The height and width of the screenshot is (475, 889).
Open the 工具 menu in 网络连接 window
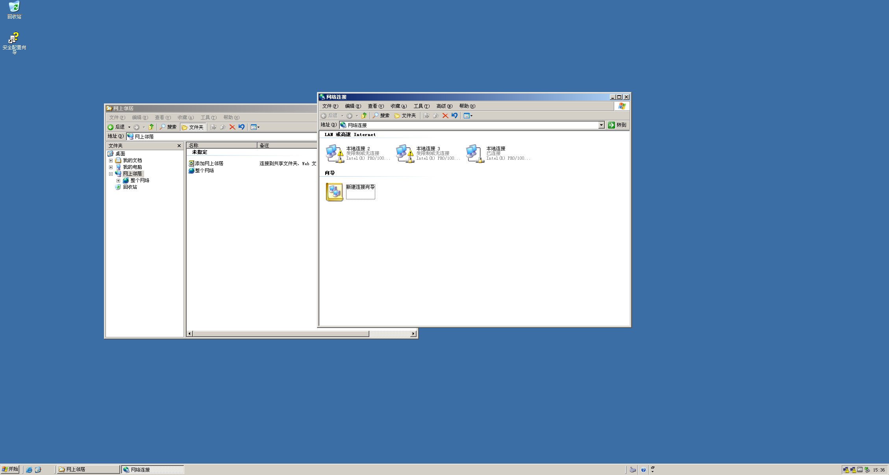[x=421, y=106]
